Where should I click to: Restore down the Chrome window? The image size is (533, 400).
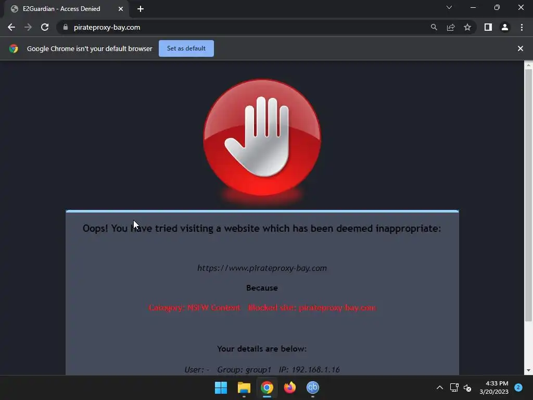[x=497, y=7]
